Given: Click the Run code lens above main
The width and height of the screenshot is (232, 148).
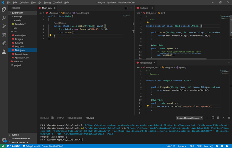Looking at the screenshot, I should [55, 23].
